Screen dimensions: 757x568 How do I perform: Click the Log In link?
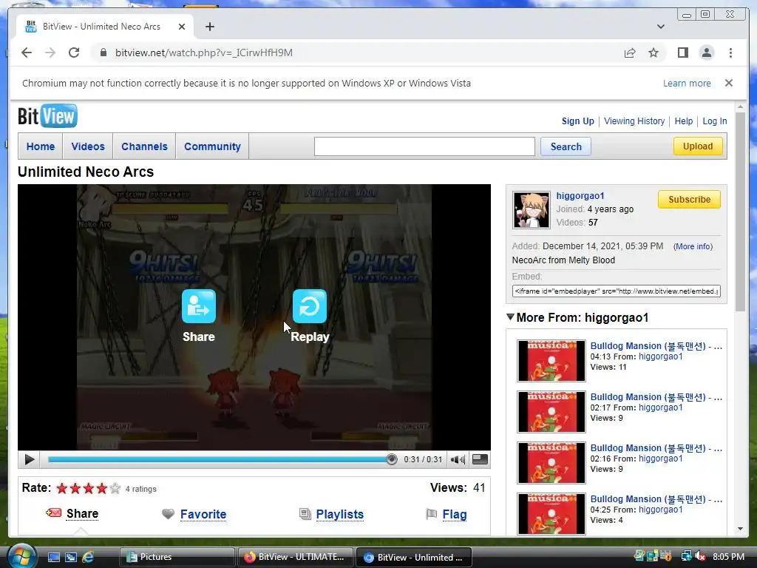point(715,121)
